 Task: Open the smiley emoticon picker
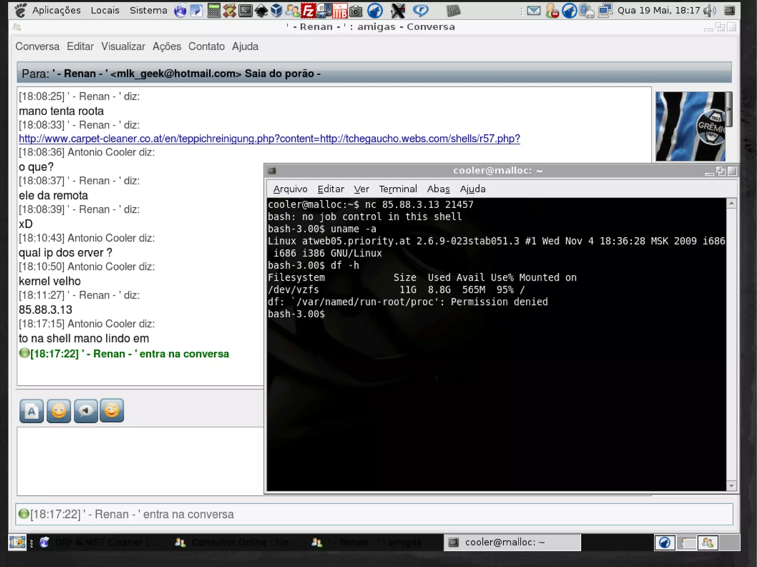click(x=58, y=410)
